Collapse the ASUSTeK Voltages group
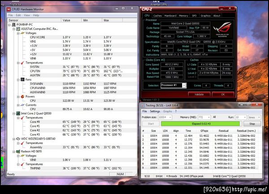 pos(18,33)
